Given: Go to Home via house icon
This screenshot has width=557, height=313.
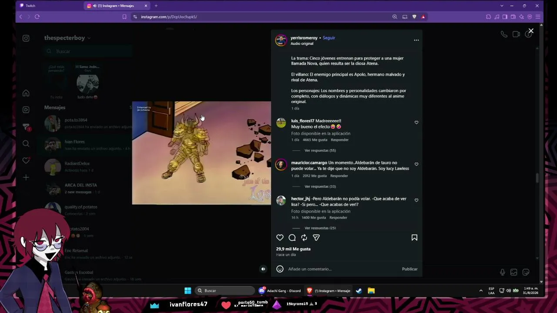Looking at the screenshot, I should click(26, 93).
